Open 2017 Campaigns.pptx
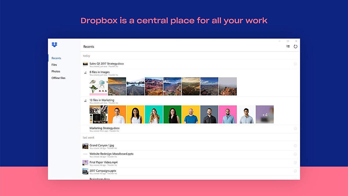The width and height of the screenshot is (348, 196). 103,171
